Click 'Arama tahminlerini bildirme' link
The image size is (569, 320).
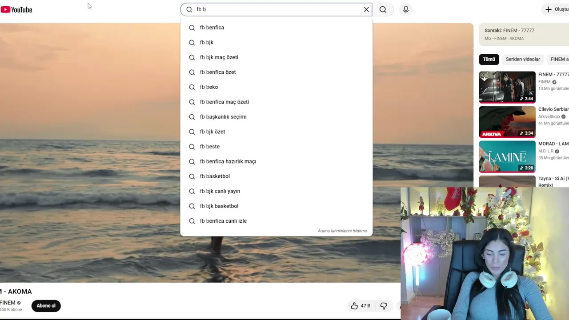342,231
